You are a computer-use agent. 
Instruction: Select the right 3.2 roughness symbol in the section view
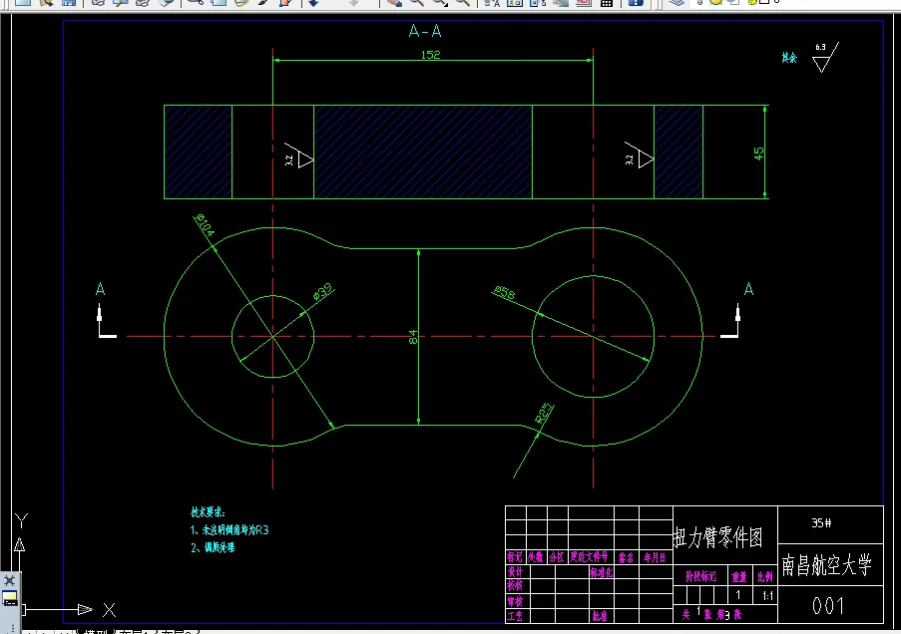coord(639,156)
